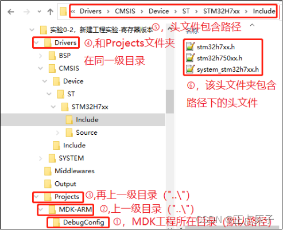Click Device breadcrumb segment

tap(159, 11)
